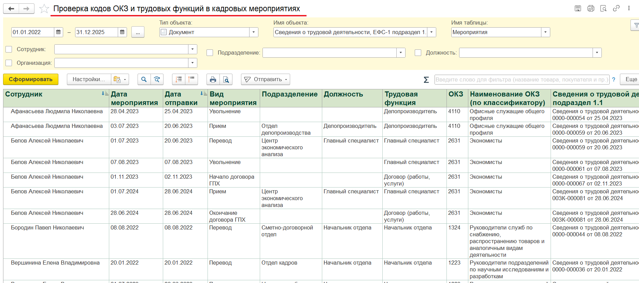639x283 pixels.
Task: Click the print preview icon in report toolbar
Action: (226, 79)
